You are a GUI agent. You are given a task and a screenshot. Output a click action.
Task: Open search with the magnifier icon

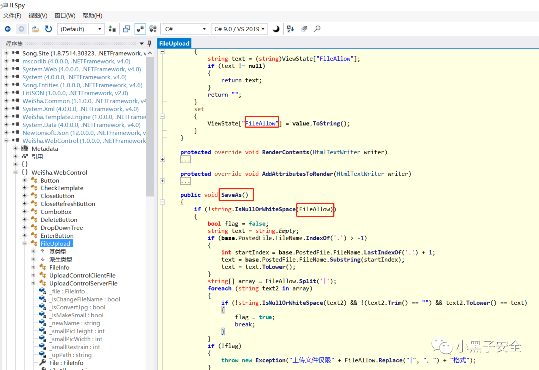coord(317,29)
